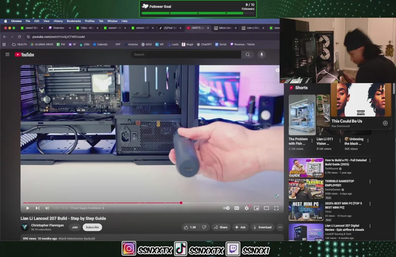This screenshot has width=396, height=257.
Task: Open options for 'The Problem with Fish' short
Action: click(312, 141)
